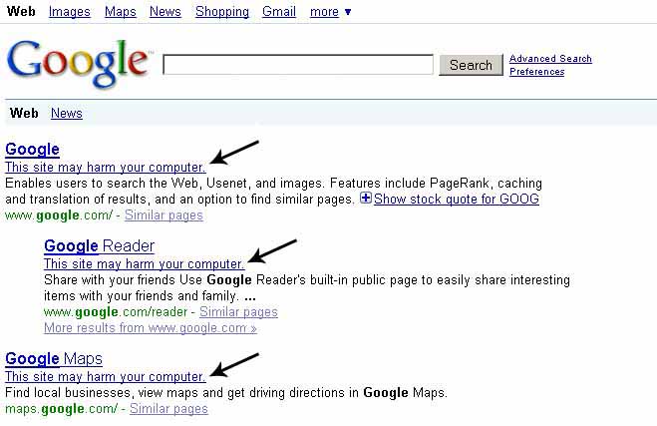Open the Google Reader result title

coord(99,245)
